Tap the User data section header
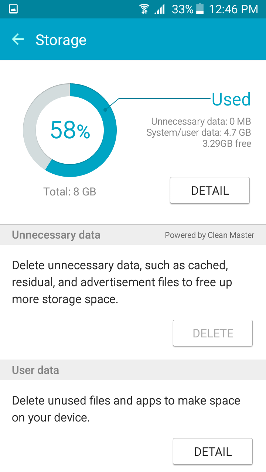 [35, 370]
